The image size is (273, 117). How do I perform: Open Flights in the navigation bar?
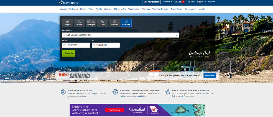(x=99, y=9)
